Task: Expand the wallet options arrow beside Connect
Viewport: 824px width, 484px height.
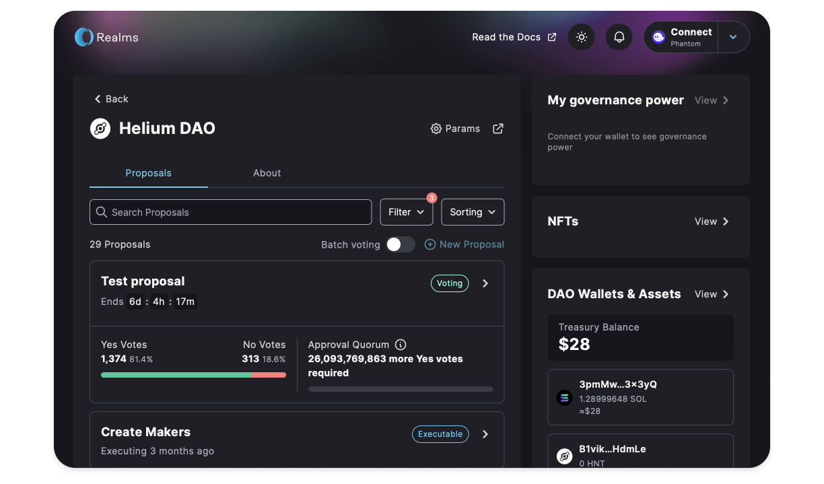Action: [x=733, y=37]
